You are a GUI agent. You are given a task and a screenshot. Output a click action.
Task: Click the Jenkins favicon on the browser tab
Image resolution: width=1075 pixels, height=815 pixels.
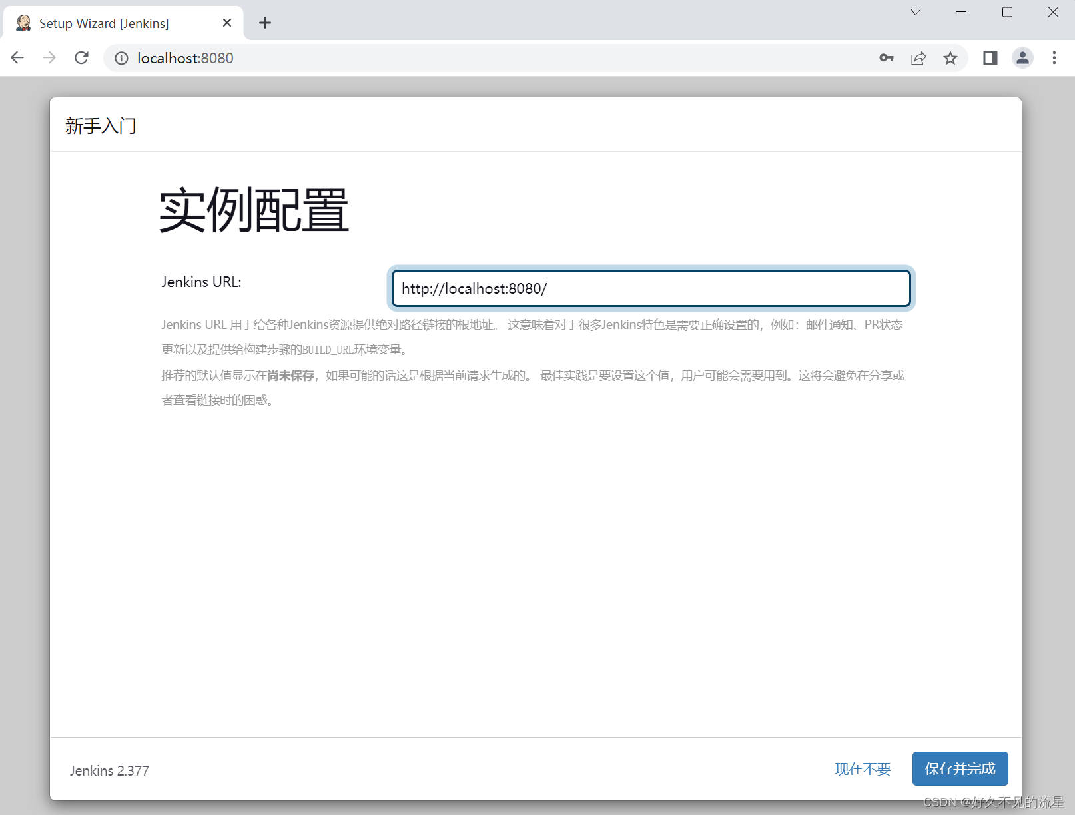22,22
